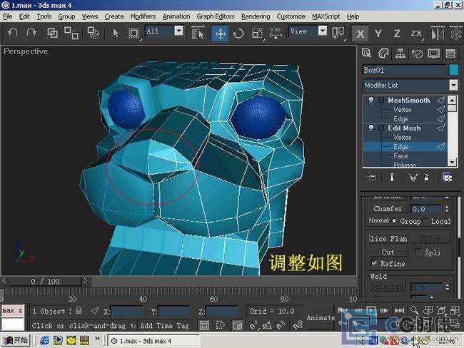The image size is (464, 348).
Task: Toggle the Refine checkbox
Action: pos(375,264)
